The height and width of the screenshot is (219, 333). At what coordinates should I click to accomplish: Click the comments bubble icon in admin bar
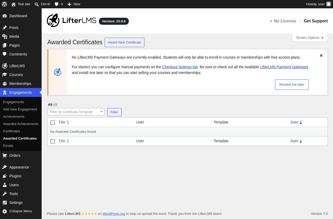click(x=57, y=4)
